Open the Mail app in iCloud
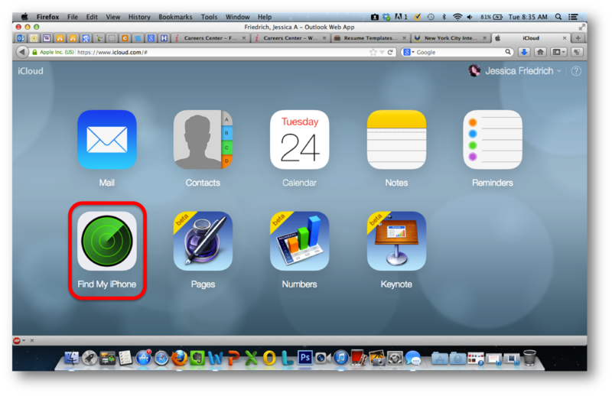The height and width of the screenshot is (396, 612). tap(106, 139)
